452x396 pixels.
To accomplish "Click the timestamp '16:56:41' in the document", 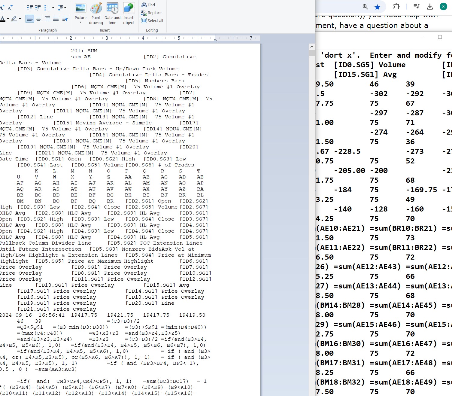I will (x=51, y=315).
